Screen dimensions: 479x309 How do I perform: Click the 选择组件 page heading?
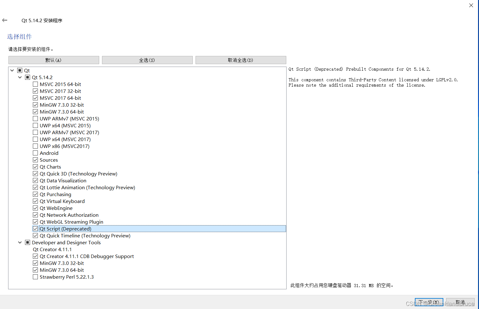(x=19, y=37)
